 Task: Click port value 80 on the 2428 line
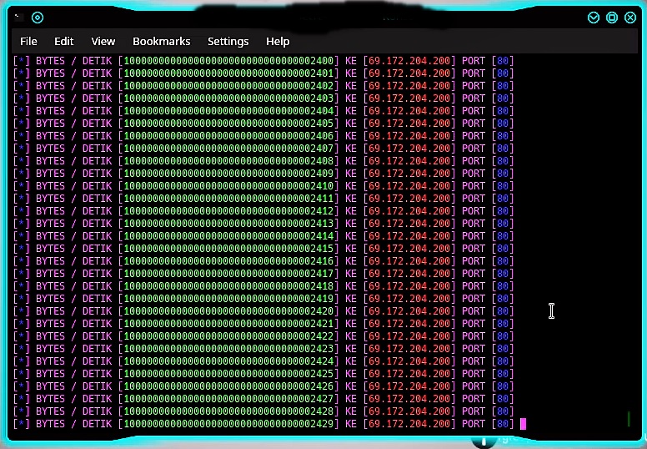[503, 411]
